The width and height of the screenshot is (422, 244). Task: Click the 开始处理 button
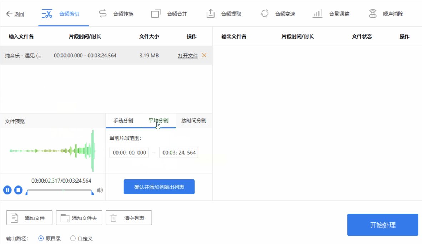click(382, 225)
